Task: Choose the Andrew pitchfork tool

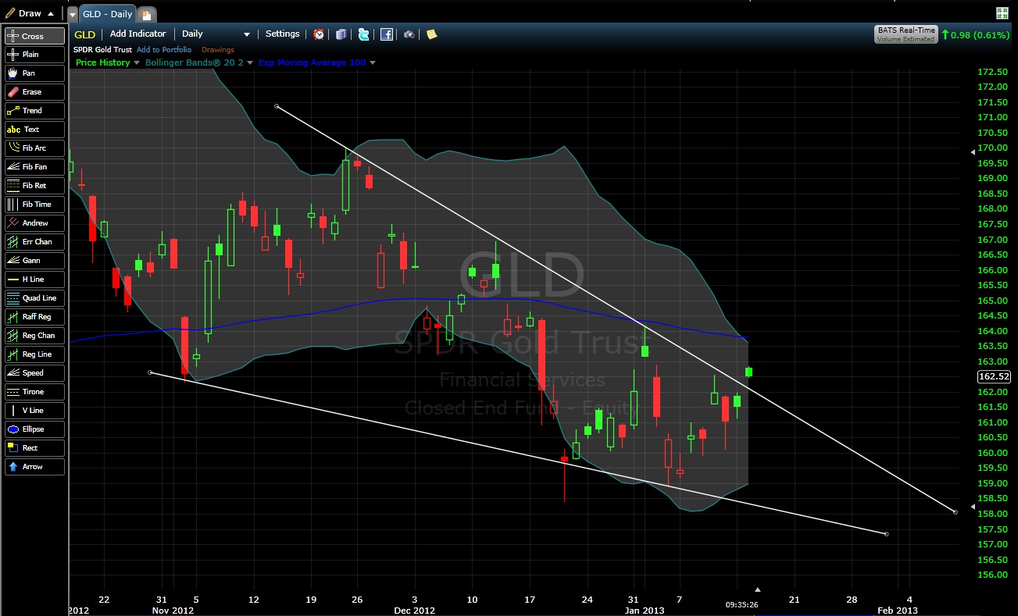Action: pyautogui.click(x=34, y=223)
